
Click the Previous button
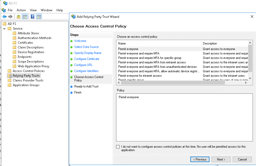pos(200,159)
